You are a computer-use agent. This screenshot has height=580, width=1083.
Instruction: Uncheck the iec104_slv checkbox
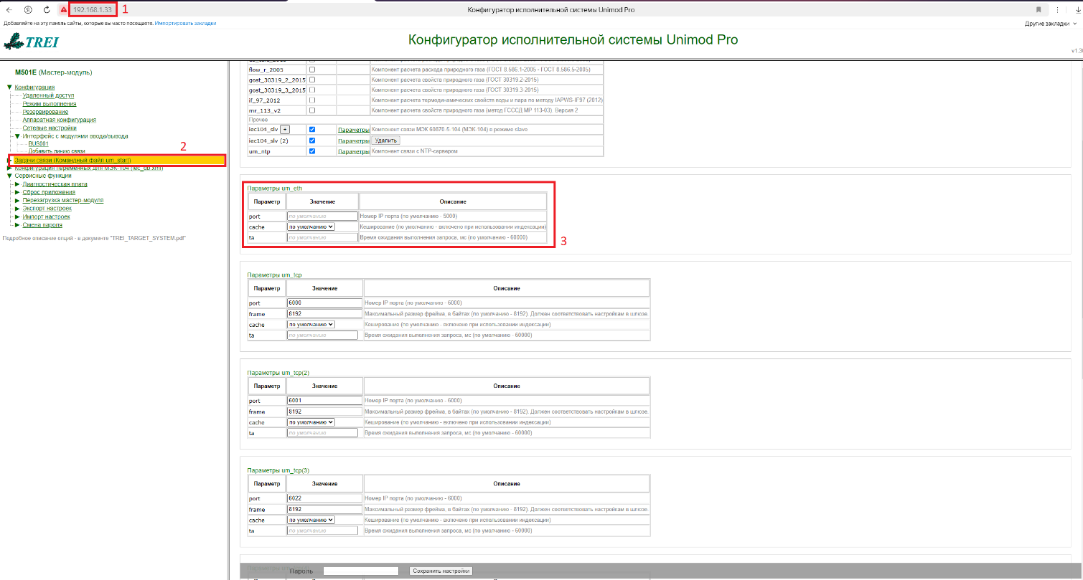[312, 129]
